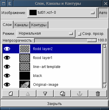Enable the Сохр. прозр. checkbox
109x110 pixels.
point(80,34)
